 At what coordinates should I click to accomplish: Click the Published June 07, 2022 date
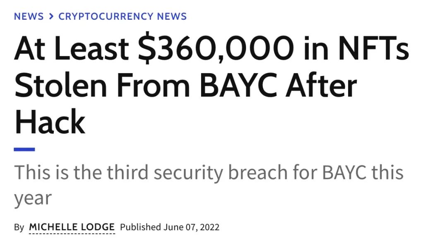(170, 227)
